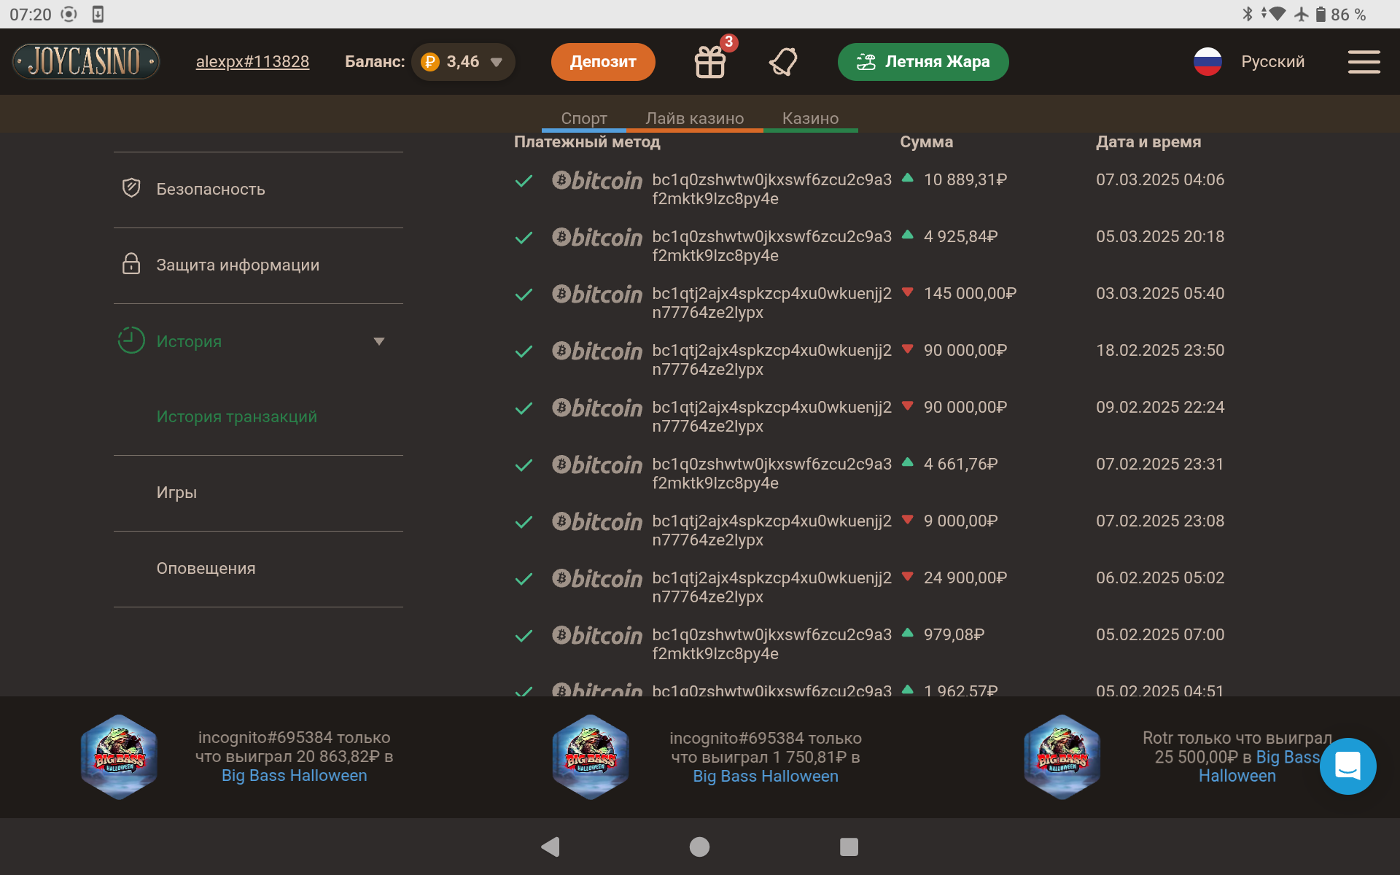Open the hamburger menu

[1364, 62]
